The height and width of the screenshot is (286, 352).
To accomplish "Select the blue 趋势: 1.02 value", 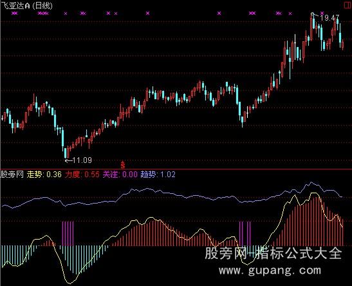I will coord(158,175).
